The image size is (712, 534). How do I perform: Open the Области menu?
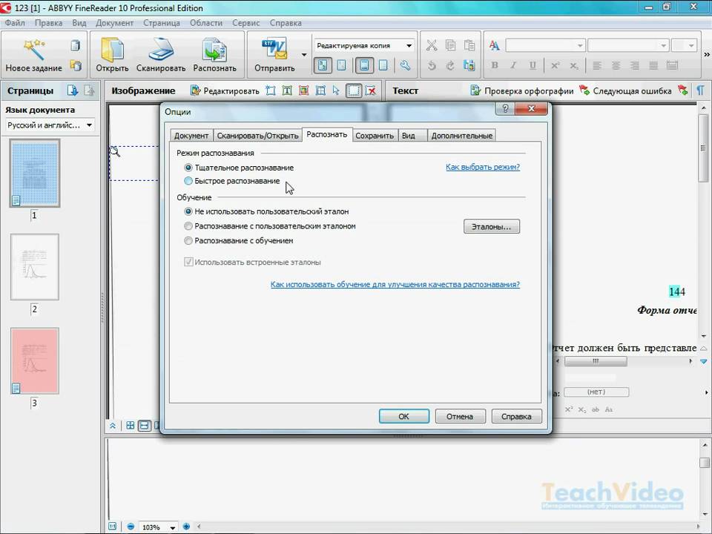pyautogui.click(x=205, y=23)
